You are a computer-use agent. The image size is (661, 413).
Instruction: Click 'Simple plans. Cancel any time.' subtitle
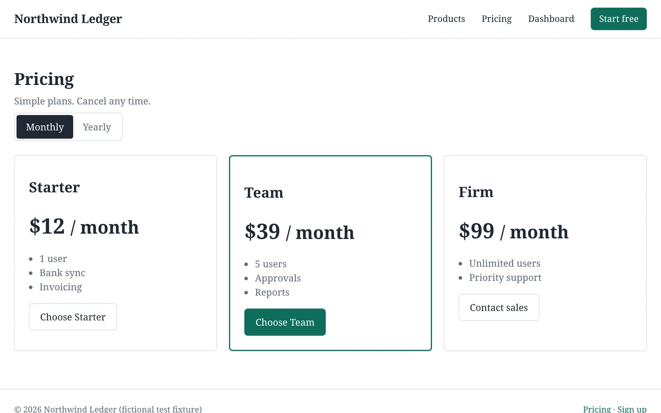[82, 101]
